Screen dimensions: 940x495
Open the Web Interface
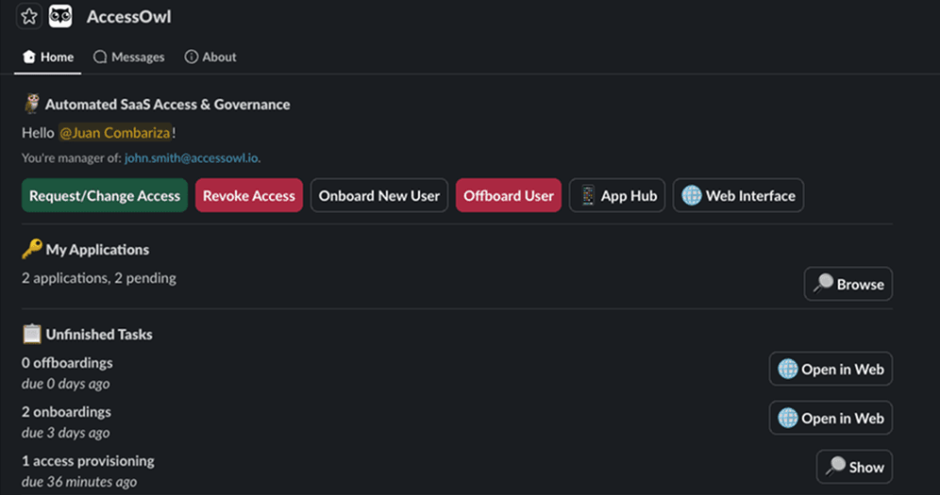[738, 196]
